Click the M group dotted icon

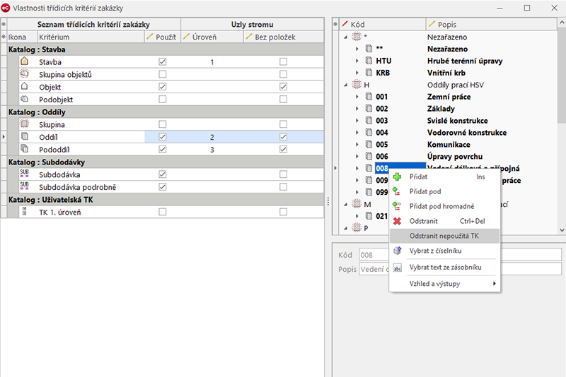pyautogui.click(x=357, y=204)
